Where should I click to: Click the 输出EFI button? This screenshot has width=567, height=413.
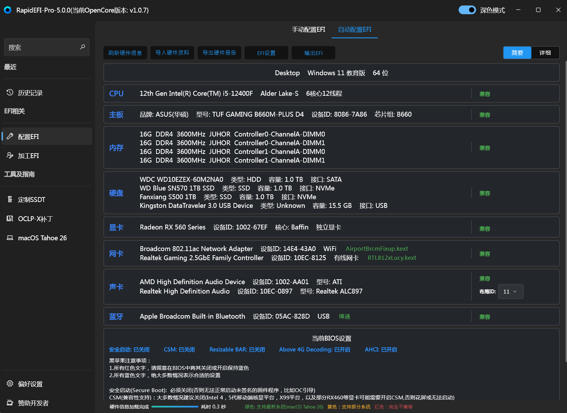pos(313,53)
